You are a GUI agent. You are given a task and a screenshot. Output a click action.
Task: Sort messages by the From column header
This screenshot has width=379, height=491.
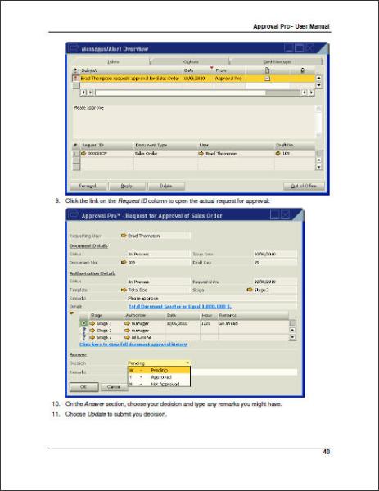point(229,70)
